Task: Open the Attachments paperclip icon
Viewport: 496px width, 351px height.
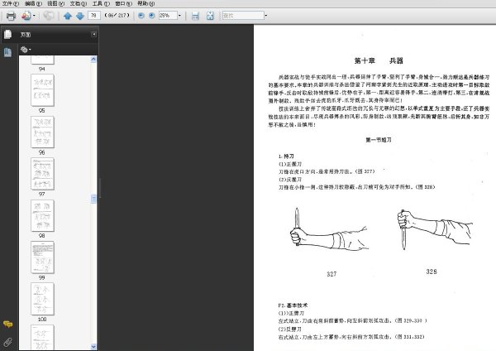Action: [8, 342]
